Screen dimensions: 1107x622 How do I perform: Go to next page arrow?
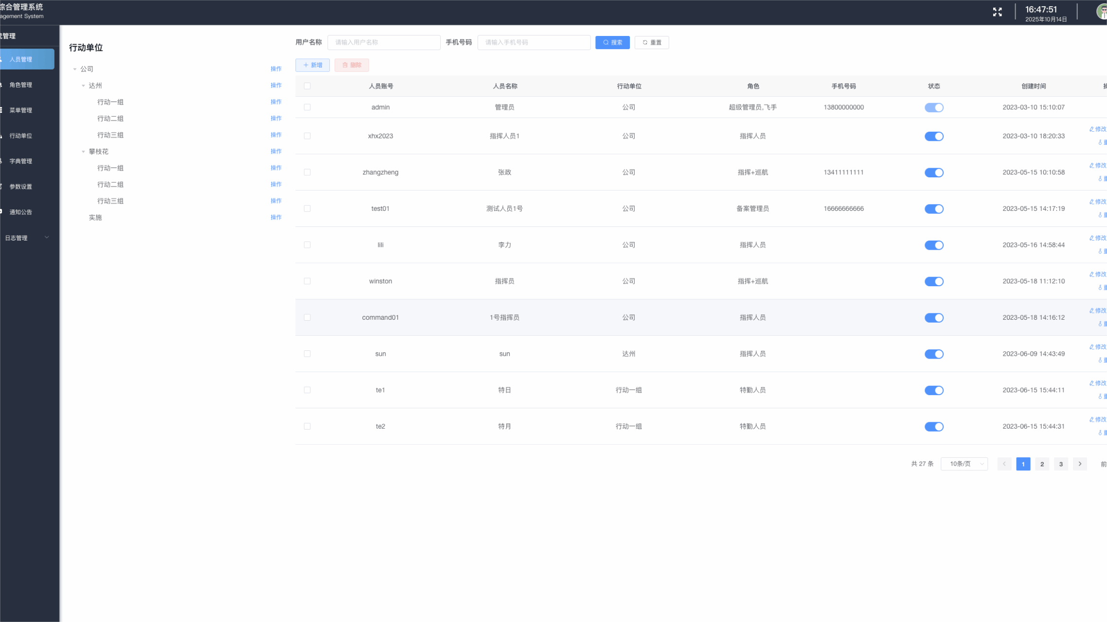tap(1080, 464)
